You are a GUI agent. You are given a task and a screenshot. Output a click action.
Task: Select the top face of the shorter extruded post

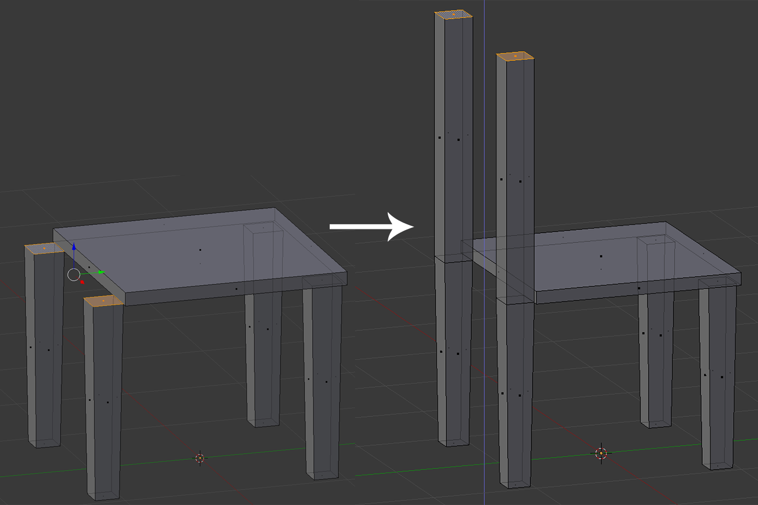click(x=515, y=56)
